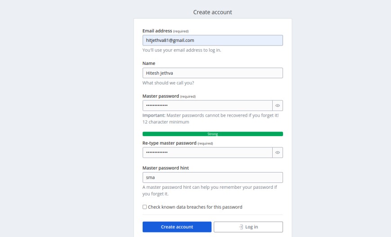Image resolution: width=391 pixels, height=237 pixels.
Task: Click the Master password hint field
Action: coord(212,178)
